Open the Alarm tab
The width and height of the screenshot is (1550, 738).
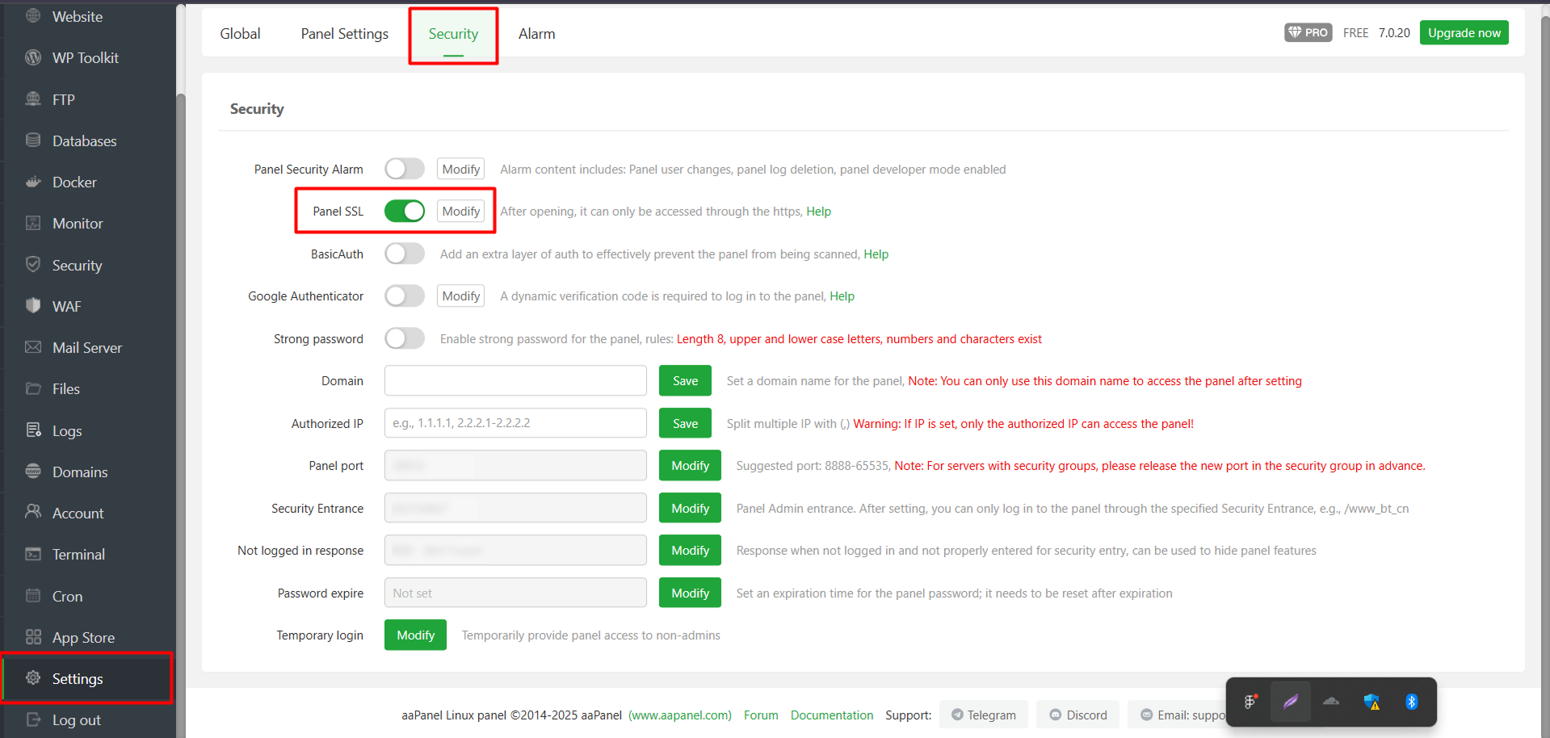(536, 34)
